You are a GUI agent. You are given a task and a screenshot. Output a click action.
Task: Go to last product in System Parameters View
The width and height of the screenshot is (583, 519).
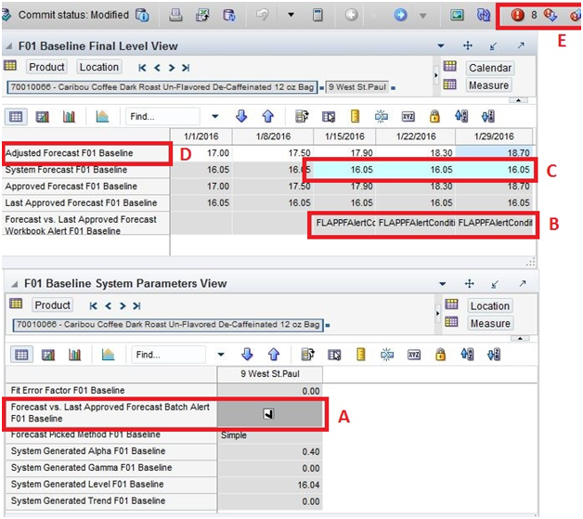pyautogui.click(x=136, y=305)
